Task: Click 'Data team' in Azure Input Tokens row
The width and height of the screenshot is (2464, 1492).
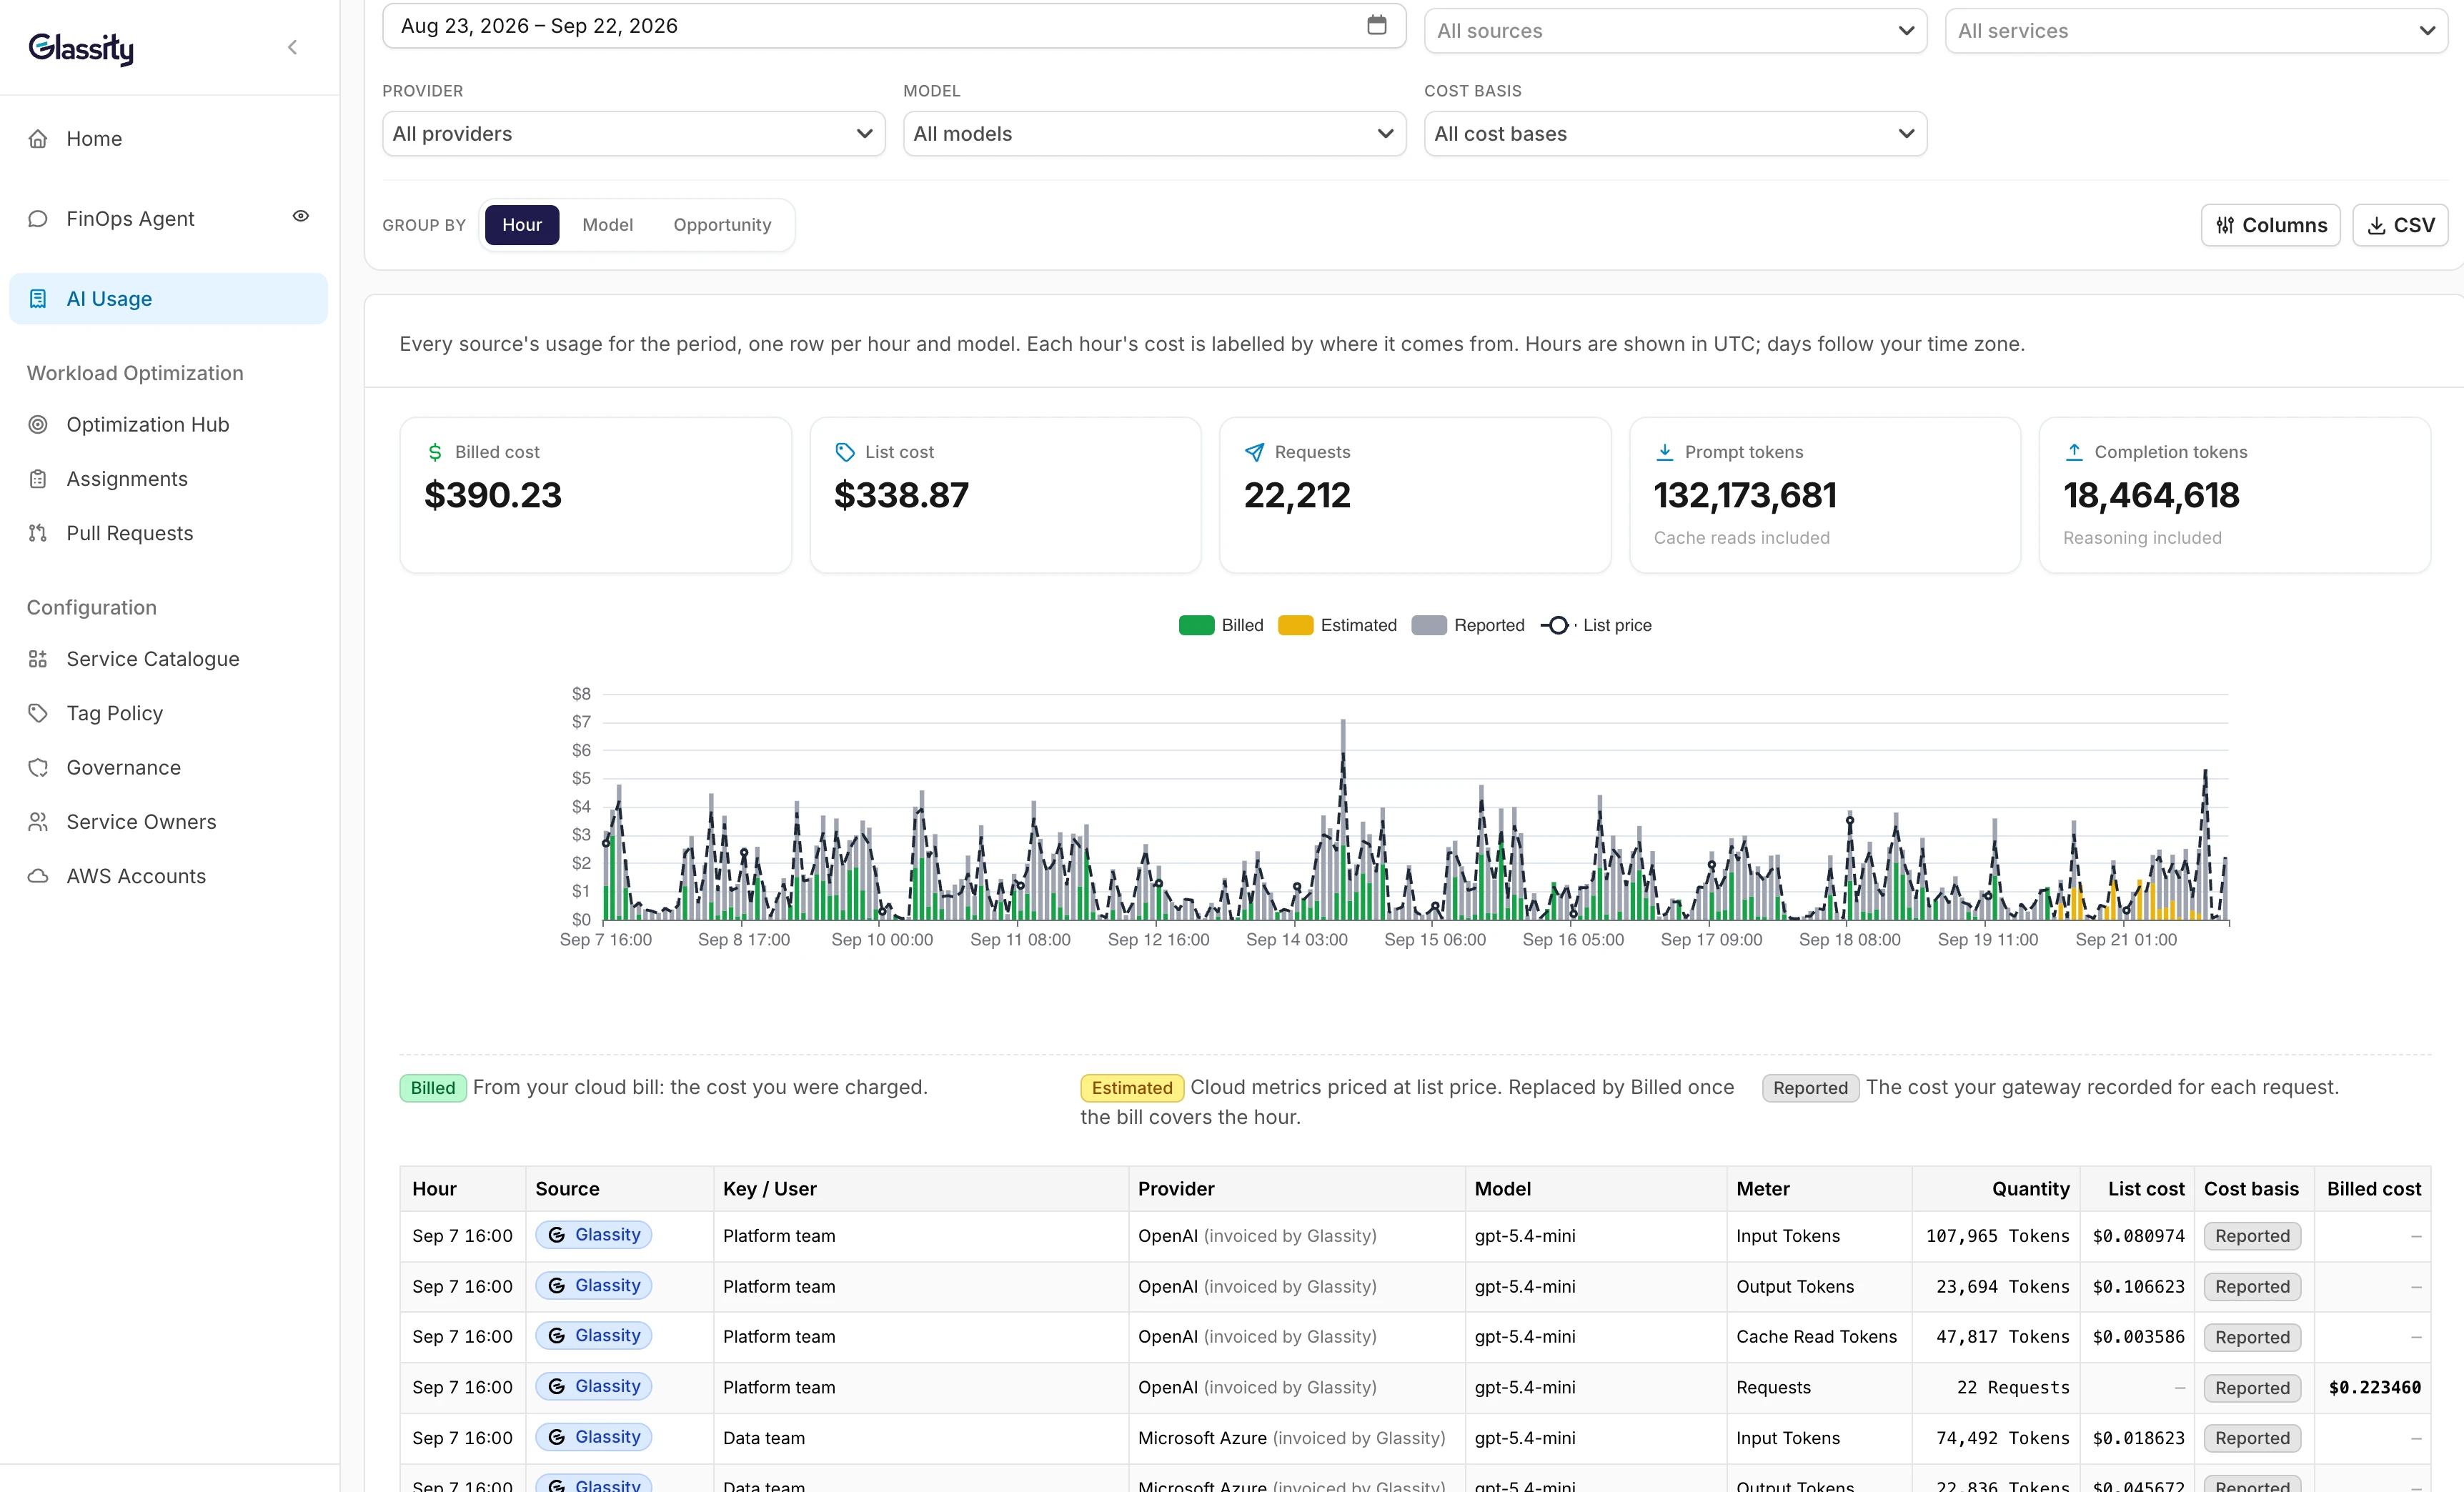Action: click(763, 1438)
